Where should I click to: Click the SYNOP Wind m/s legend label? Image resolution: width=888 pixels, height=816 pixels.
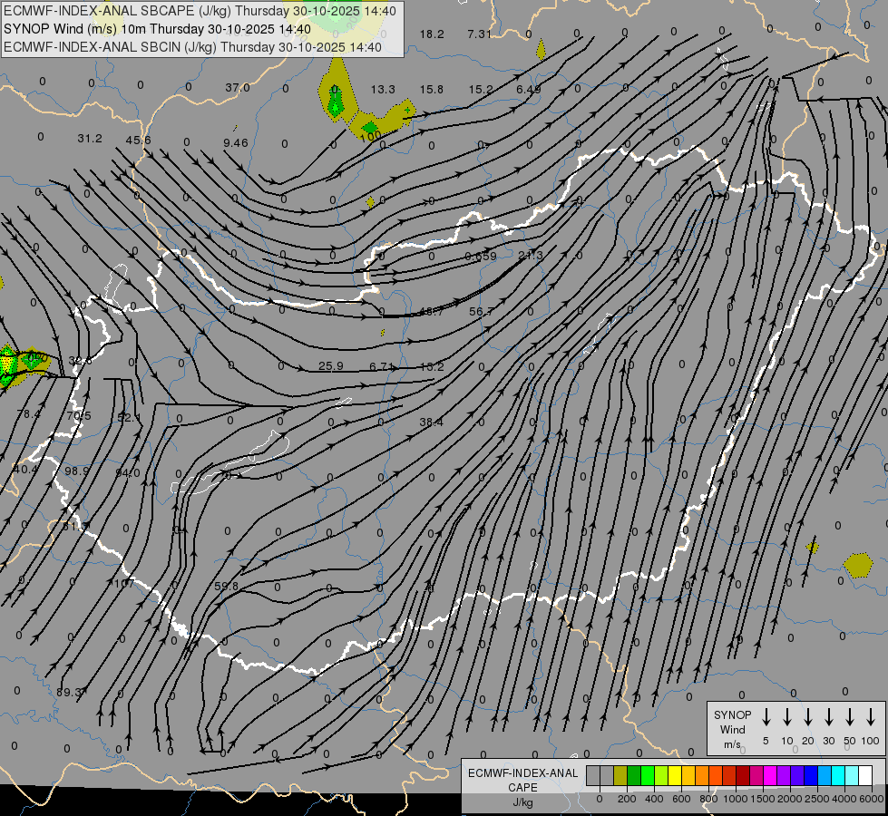732,729
